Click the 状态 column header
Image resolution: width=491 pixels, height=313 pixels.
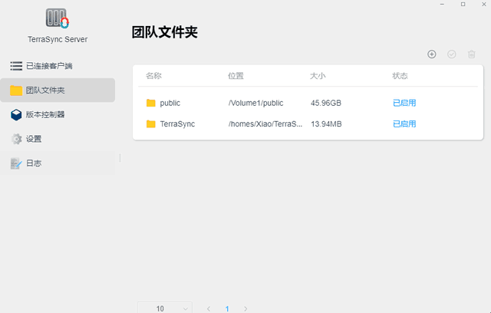[x=400, y=76]
